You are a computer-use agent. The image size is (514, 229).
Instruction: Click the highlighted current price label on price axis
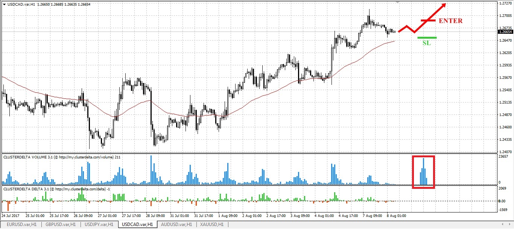coord(505,32)
